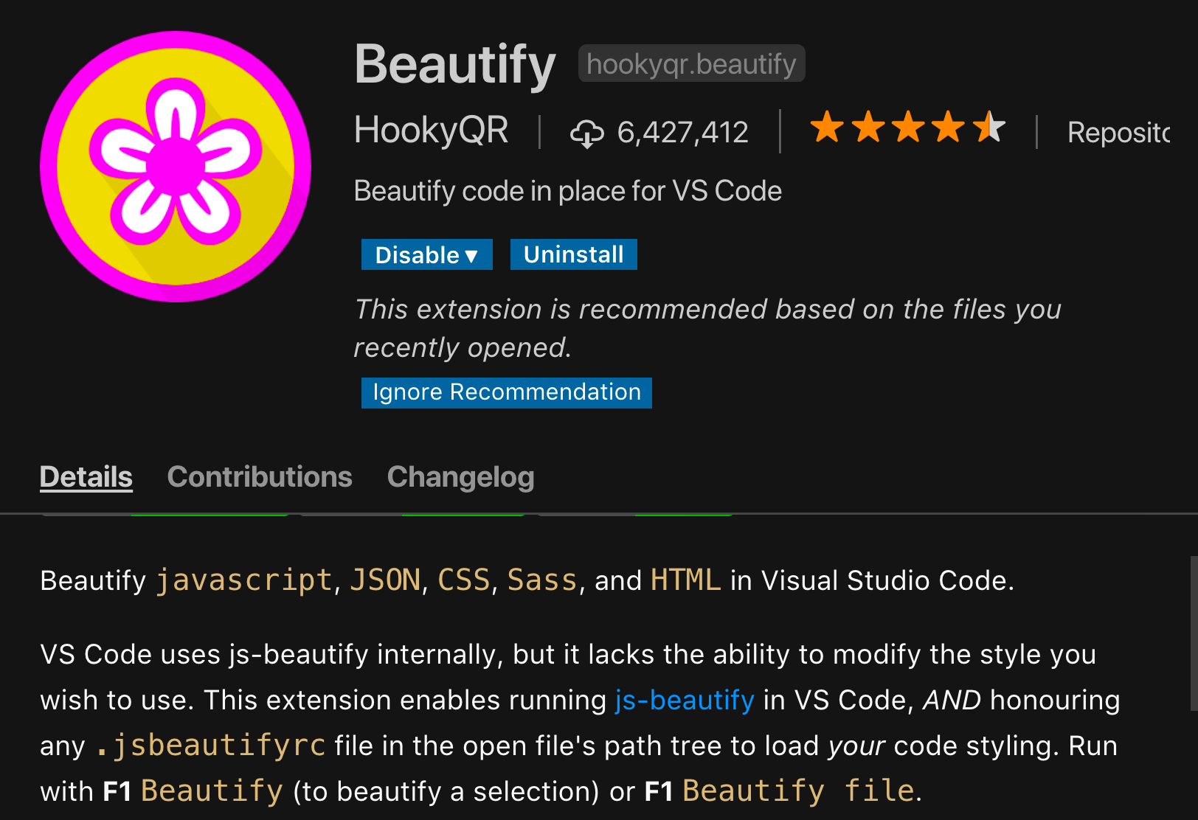
Task: Open the Changelog tab
Action: (460, 477)
